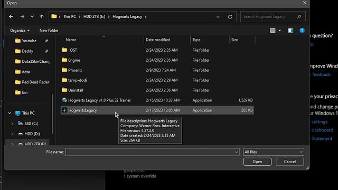Viewport: 338px width, 190px height.
Task: Sort by Date modified column
Action: 158,40
